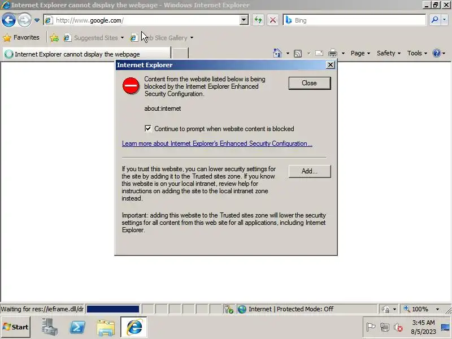The width and height of the screenshot is (452, 339).
Task: Click the magnifier search button
Action: [x=434, y=20]
